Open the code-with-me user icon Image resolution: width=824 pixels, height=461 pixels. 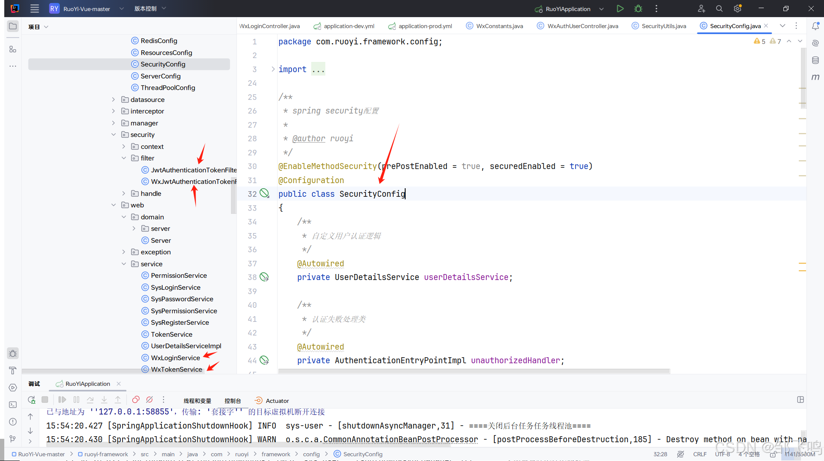(x=701, y=9)
